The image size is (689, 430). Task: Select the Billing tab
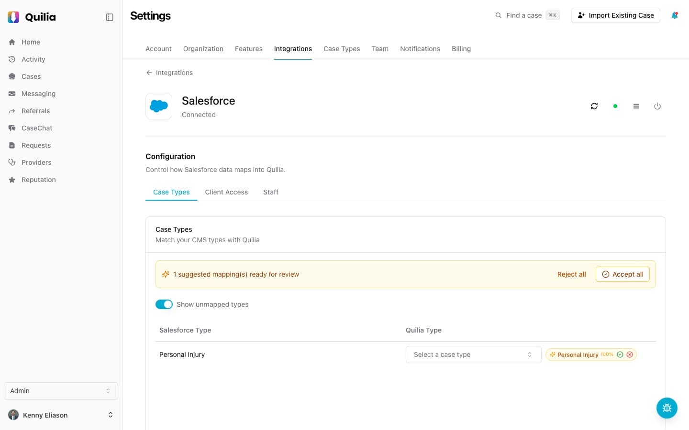coord(461,49)
